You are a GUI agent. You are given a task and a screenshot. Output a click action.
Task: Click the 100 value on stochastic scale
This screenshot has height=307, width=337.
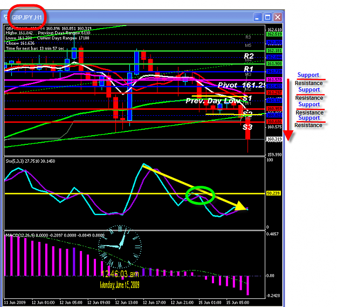270,160
